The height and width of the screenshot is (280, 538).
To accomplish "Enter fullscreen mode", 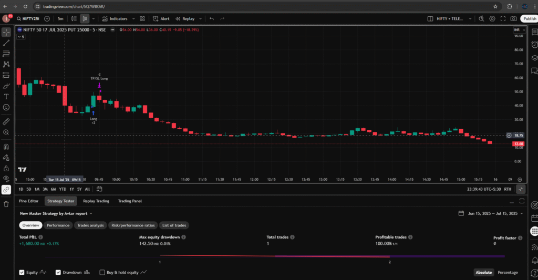I will [x=503, y=18].
